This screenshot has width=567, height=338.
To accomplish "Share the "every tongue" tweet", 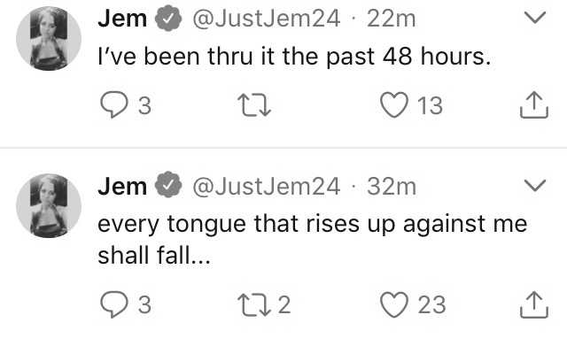I will point(534,305).
